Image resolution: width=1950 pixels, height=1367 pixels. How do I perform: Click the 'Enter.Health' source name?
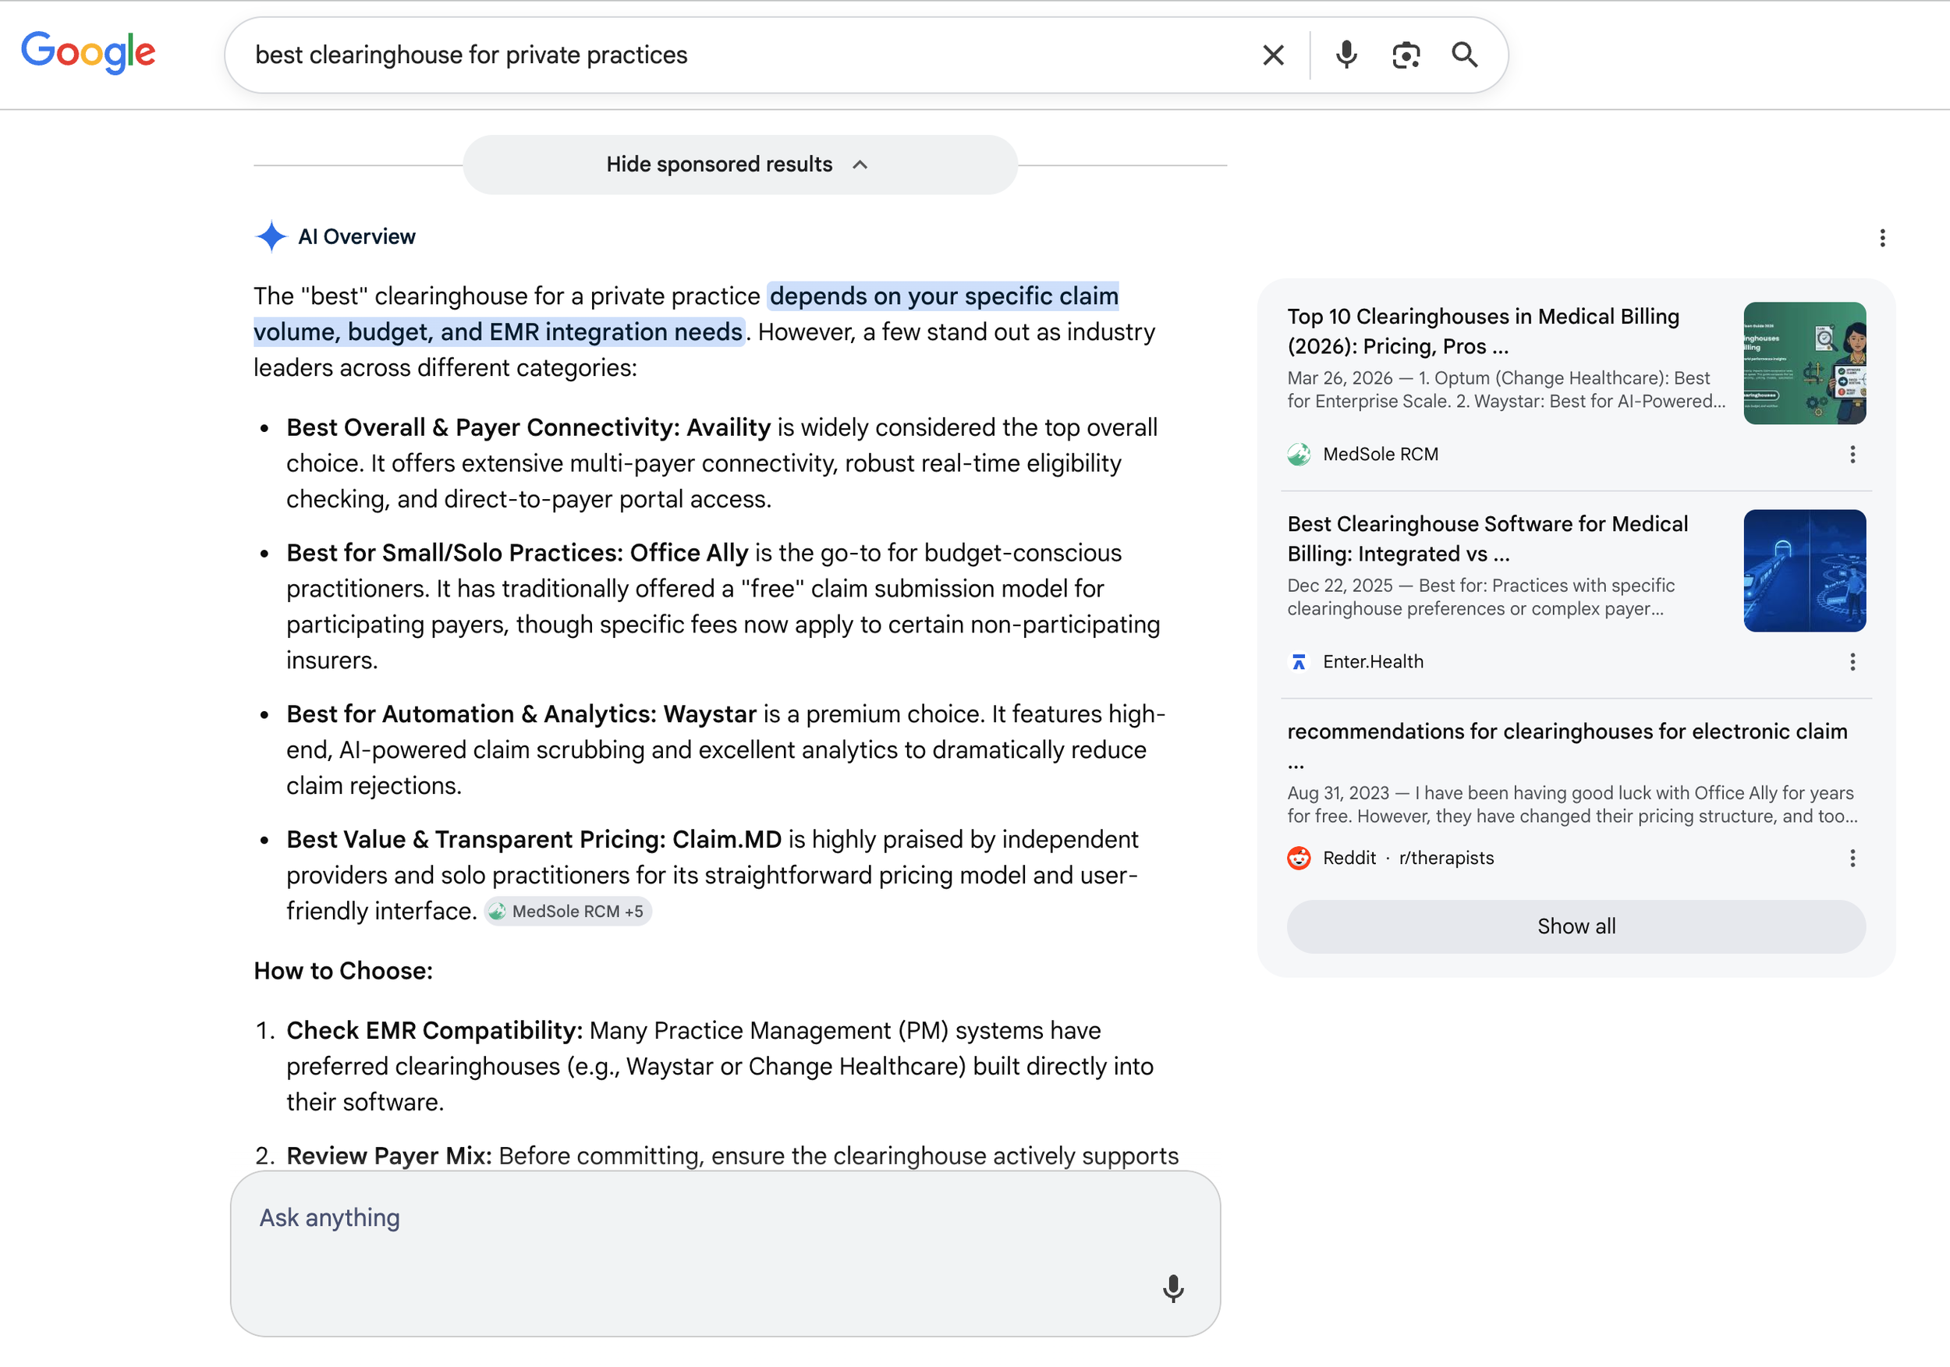pos(1373,661)
